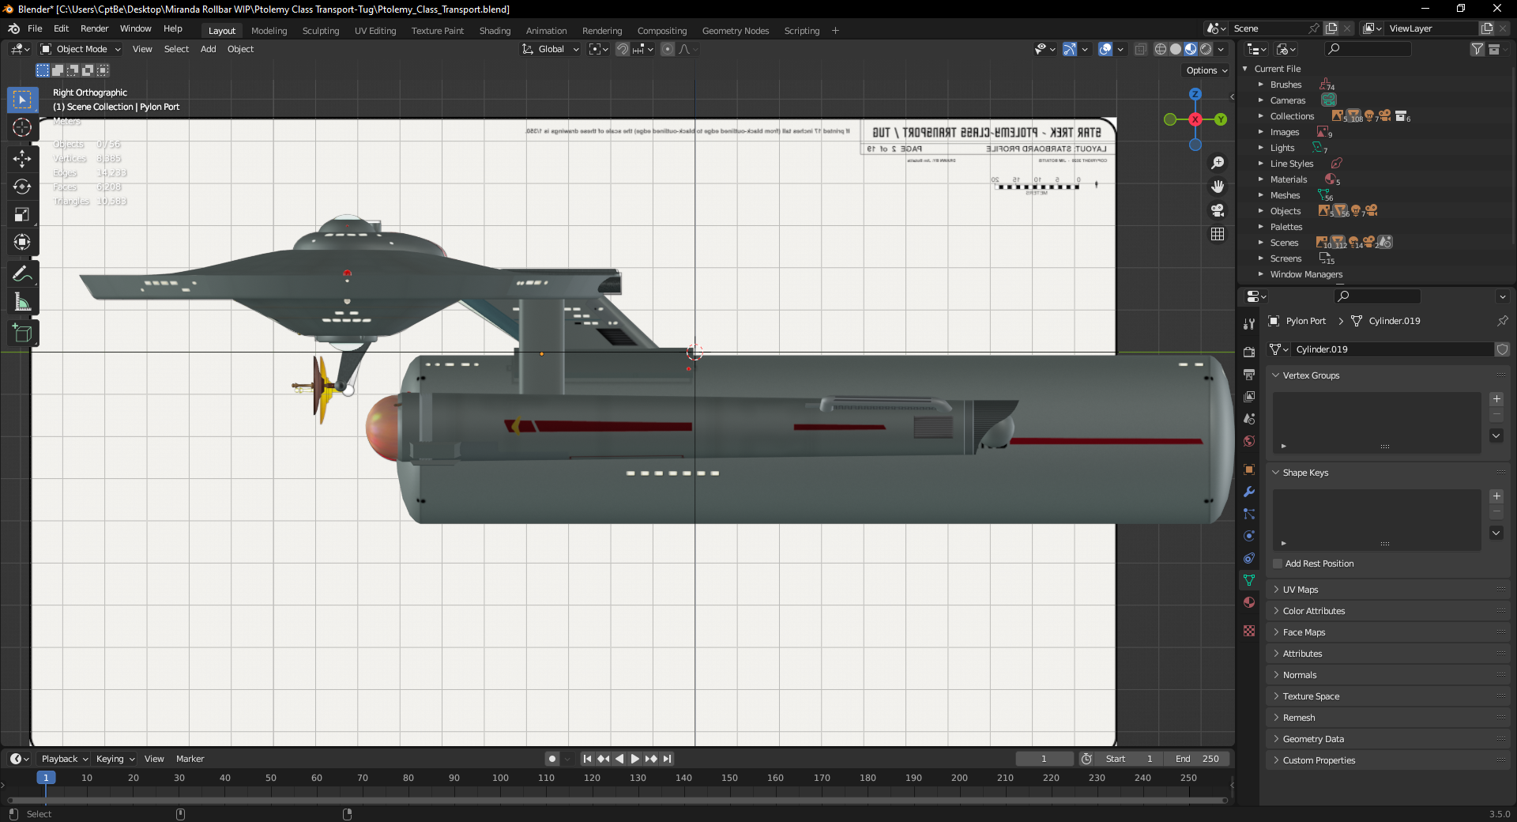
Task: Expand the UV Maps panel
Action: (1275, 590)
